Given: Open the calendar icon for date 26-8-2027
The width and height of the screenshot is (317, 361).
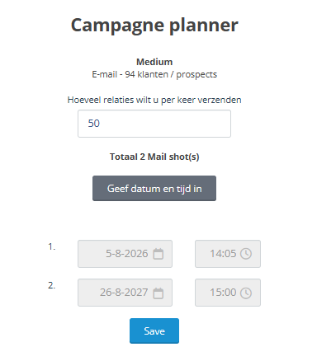Looking at the screenshot, I should (x=158, y=293).
